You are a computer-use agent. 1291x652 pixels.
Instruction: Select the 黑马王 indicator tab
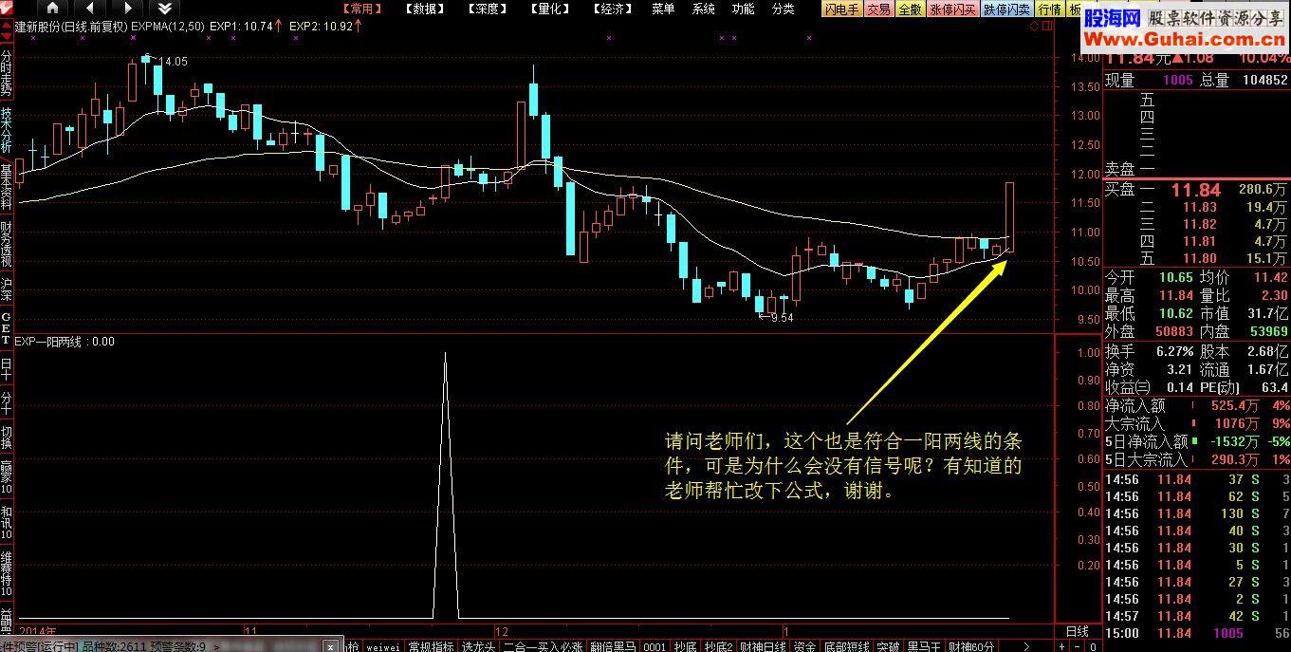point(924,646)
